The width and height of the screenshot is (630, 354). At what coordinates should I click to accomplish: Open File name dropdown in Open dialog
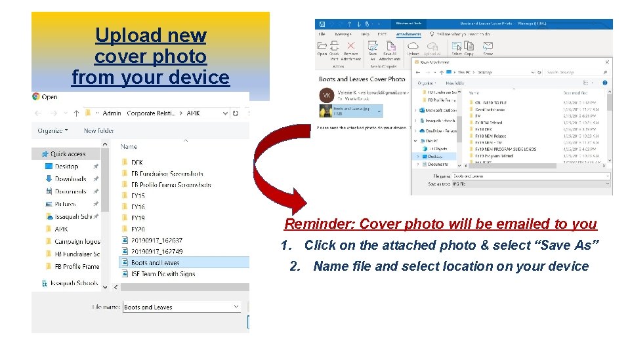click(x=236, y=307)
